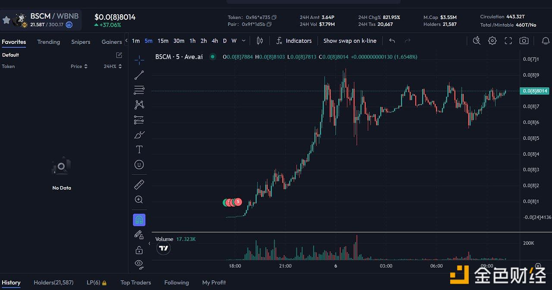Toggle drawings visibility eye icon

[139, 263]
